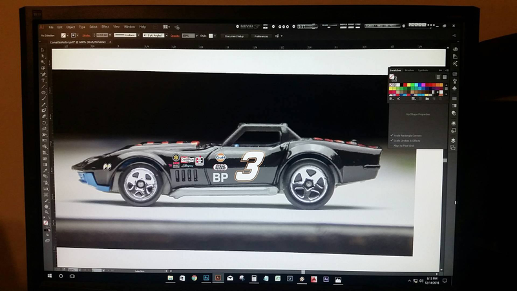This screenshot has width=517, height=291.
Task: Open the Appearance panel icon in dock
Action: [x=454, y=123]
